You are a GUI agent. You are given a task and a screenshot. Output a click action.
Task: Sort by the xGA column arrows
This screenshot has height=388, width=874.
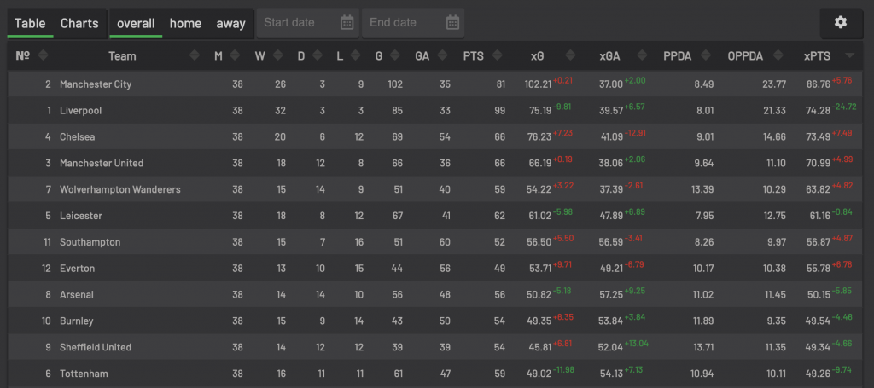642,55
